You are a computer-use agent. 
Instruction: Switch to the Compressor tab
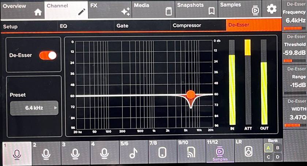pyautogui.click(x=197, y=26)
